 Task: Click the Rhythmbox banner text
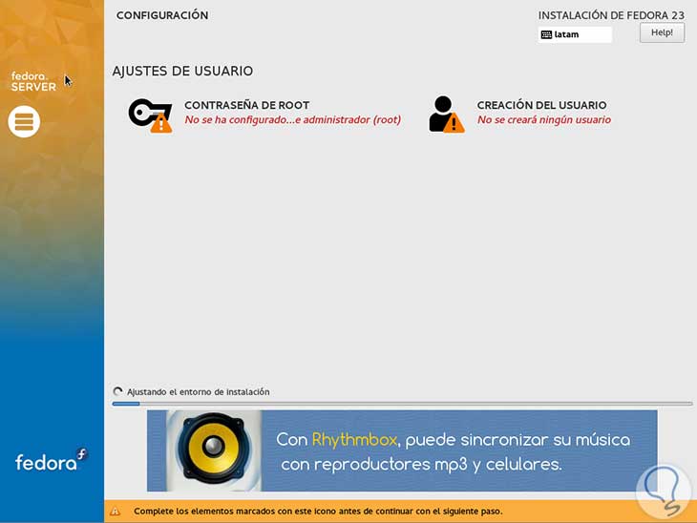(453, 451)
